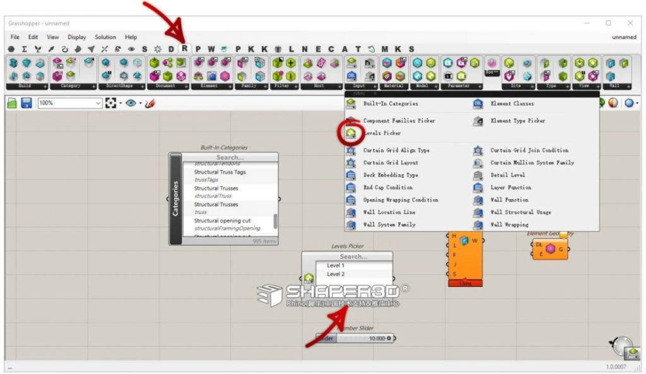The width and height of the screenshot is (646, 374).
Task: Open the Help menu
Action: click(x=131, y=37)
